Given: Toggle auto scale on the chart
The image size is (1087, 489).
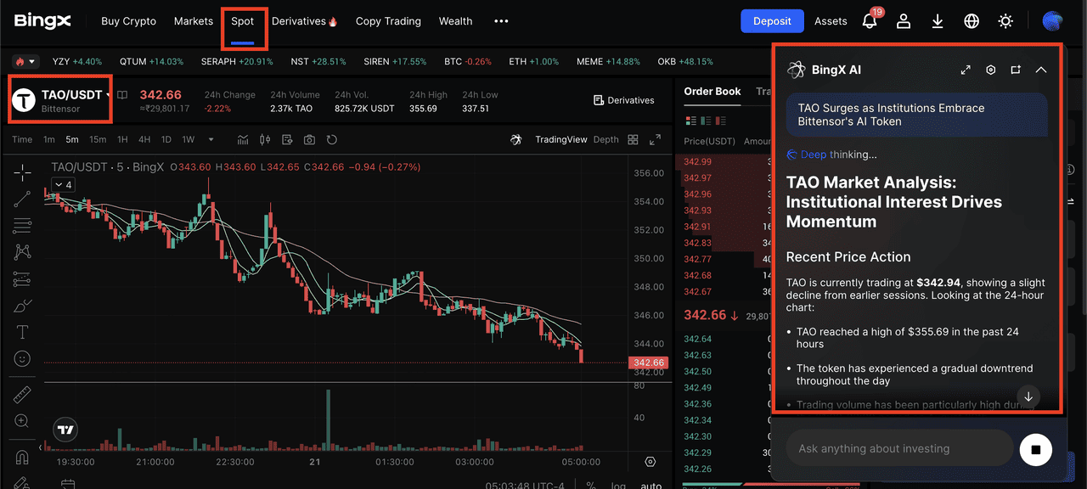Looking at the screenshot, I should tap(651, 485).
